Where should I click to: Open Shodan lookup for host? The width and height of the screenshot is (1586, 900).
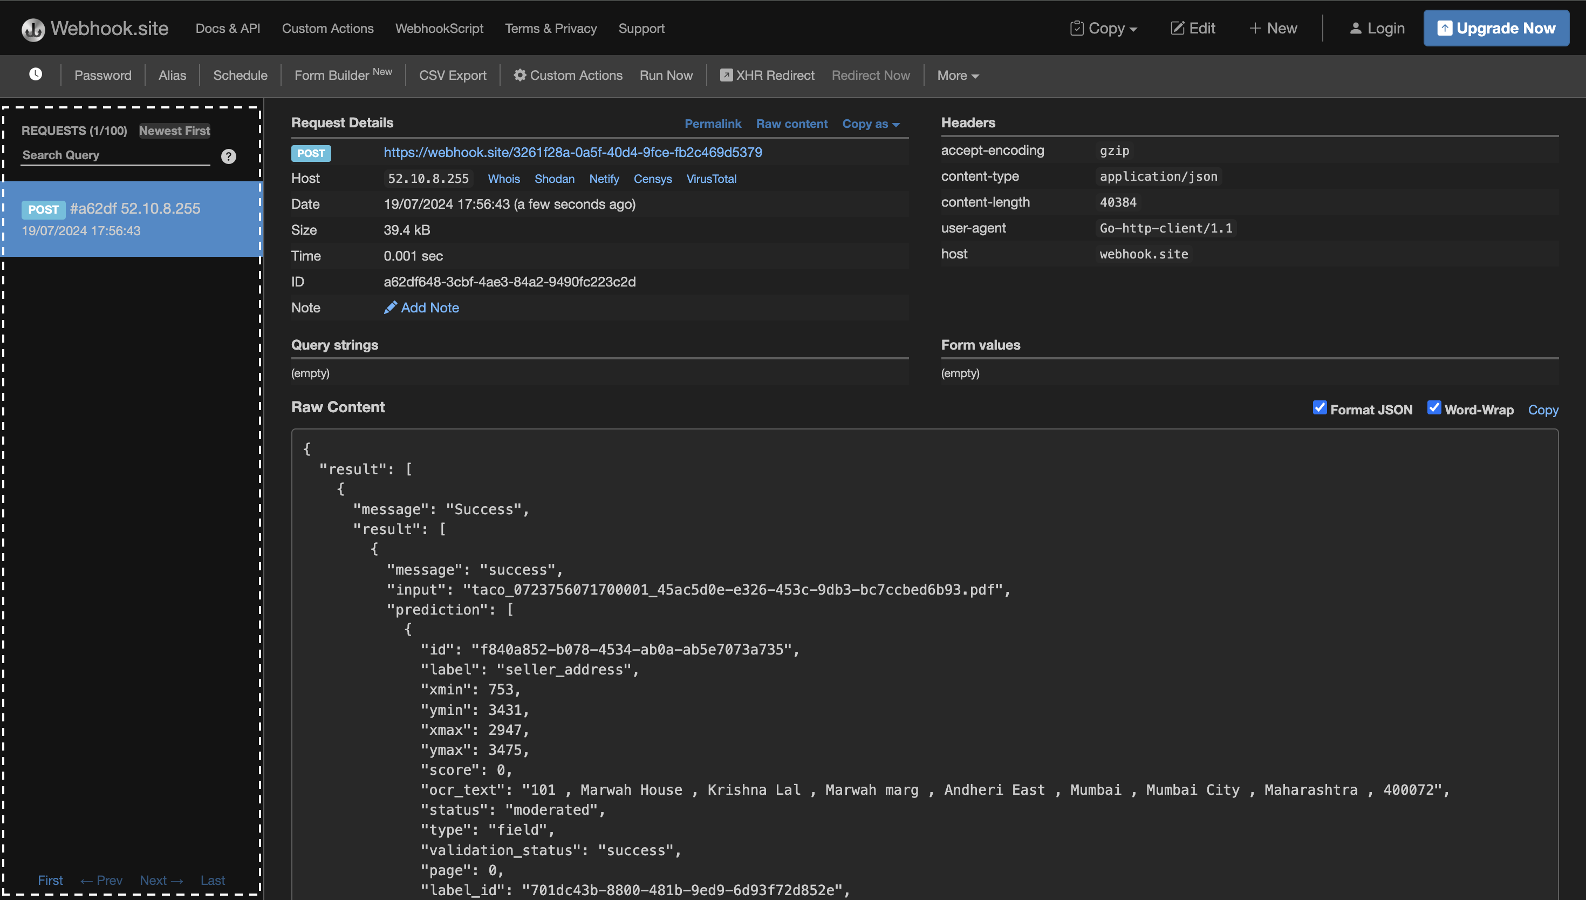[x=555, y=179]
